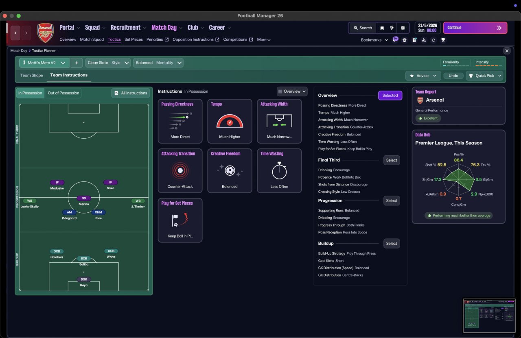Click the shirt shortcut icon under the date
Screen dimensions: 521x338
pos(405,40)
